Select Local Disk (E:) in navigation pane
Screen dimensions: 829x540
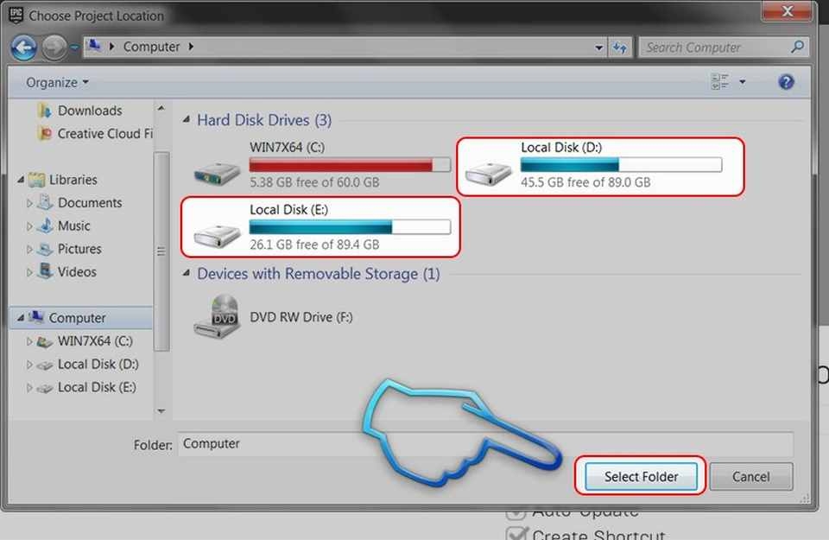point(86,388)
